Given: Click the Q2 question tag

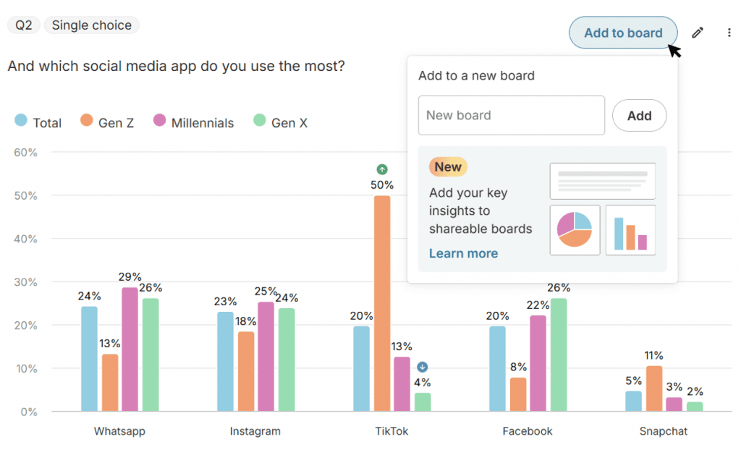Looking at the screenshot, I should (x=24, y=25).
